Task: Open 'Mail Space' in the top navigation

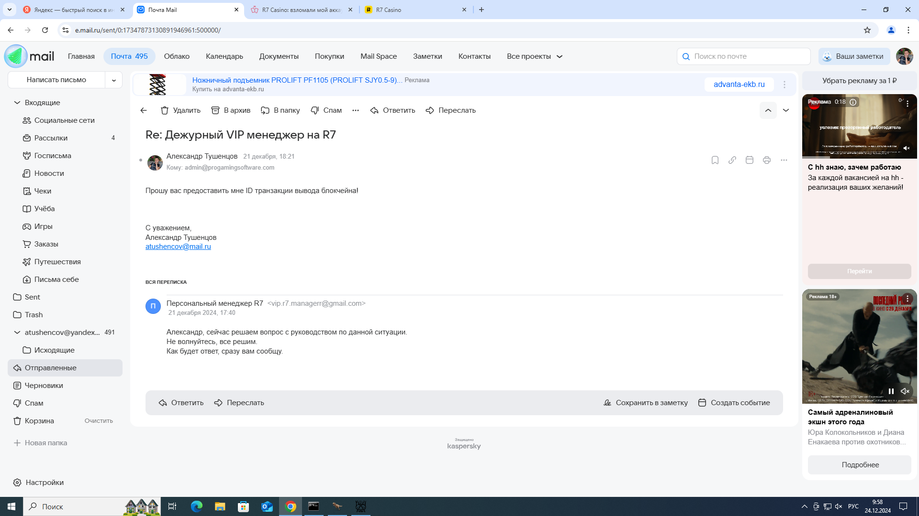Action: (379, 56)
